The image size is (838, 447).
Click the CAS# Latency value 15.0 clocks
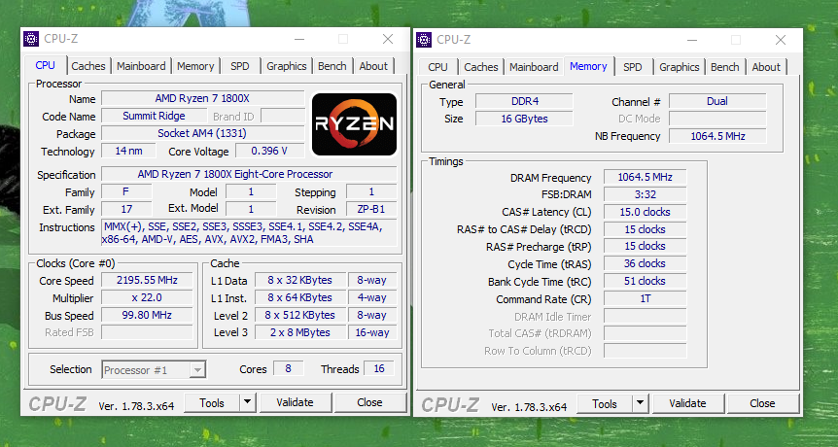pos(646,212)
